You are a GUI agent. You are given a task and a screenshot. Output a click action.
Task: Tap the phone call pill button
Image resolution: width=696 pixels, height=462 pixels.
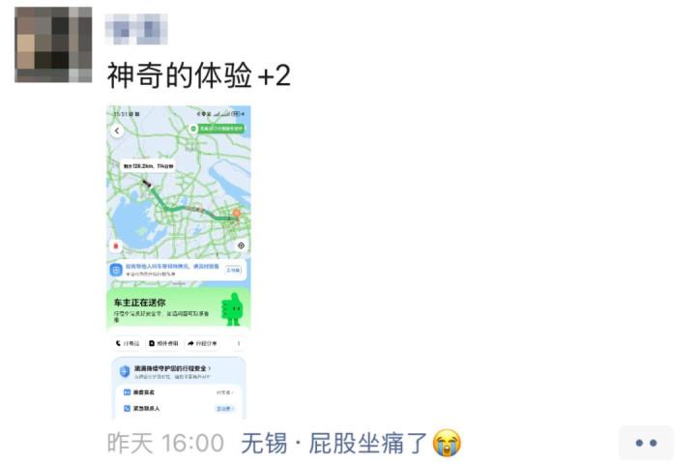[x=127, y=343]
